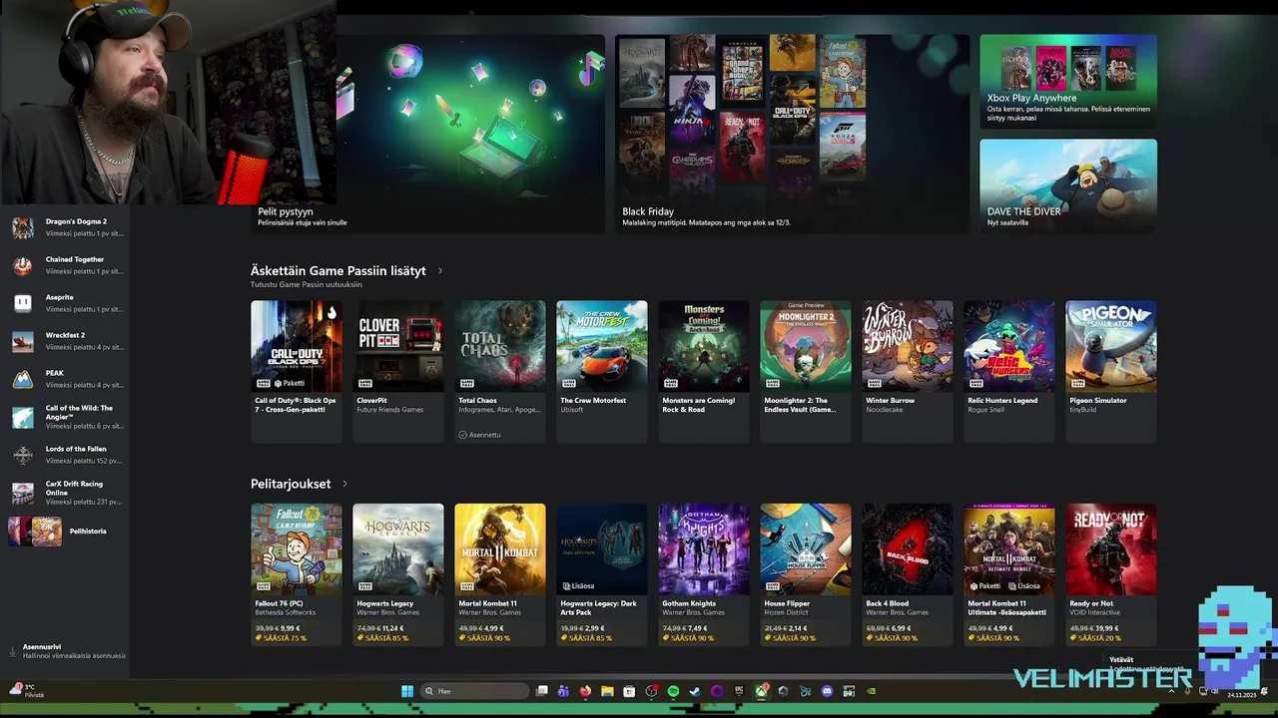
Task: Open Firefox from taskbar
Action: coord(585,691)
